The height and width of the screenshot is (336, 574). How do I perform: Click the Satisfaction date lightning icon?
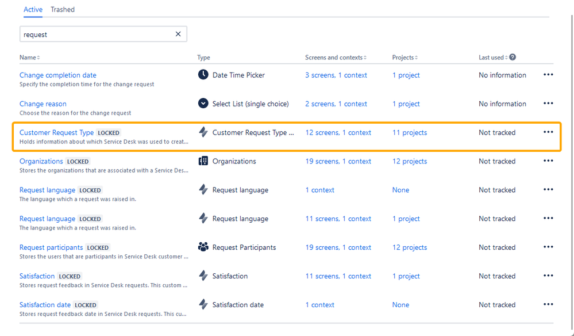(x=203, y=304)
